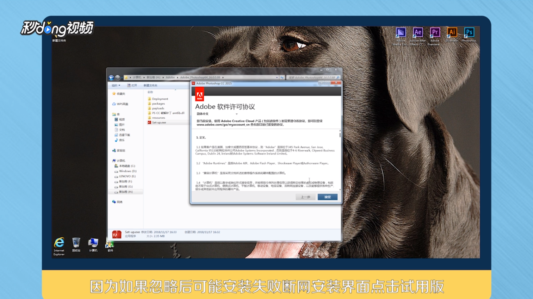Viewport: 533px width, 299px height.
Task: Select 图片 library in the sidebar
Action: (x=120, y=125)
